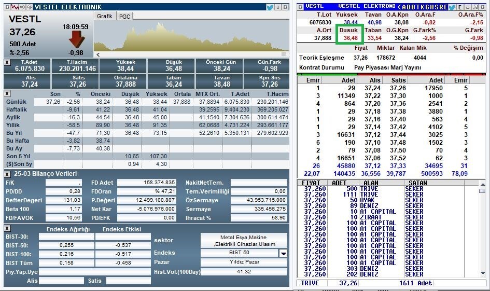Click the trades list scrollbar thumb
The image size is (490, 291).
[483, 191]
